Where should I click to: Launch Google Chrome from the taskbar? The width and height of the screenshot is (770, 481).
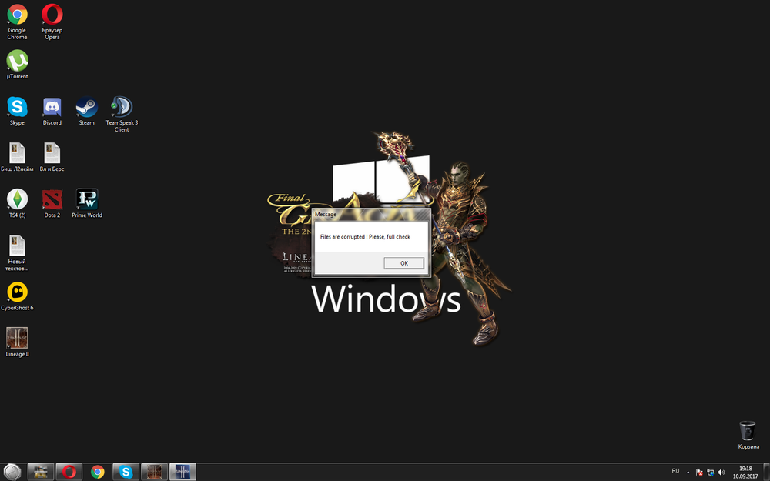[97, 471]
